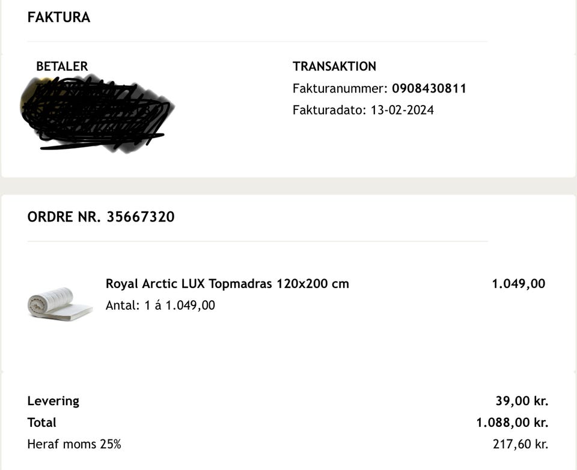The height and width of the screenshot is (470, 577).
Task: Click the 39,00 kr. delivery amount
Action: point(522,401)
